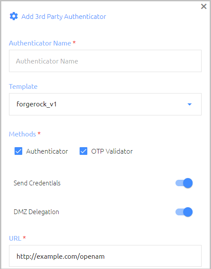The image size is (211, 269).
Task: Uncheck the OTP Validator checkbox
Action: [x=83, y=151]
